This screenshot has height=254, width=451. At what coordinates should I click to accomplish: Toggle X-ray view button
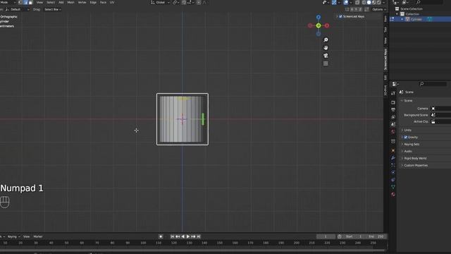click(x=357, y=2)
